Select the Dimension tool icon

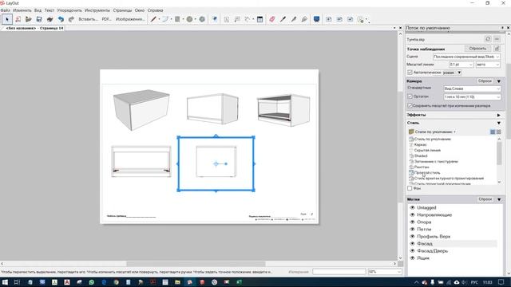[248, 19]
